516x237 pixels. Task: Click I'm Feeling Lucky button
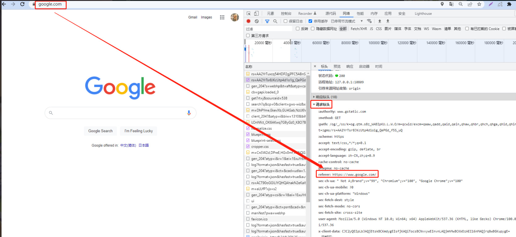138,131
